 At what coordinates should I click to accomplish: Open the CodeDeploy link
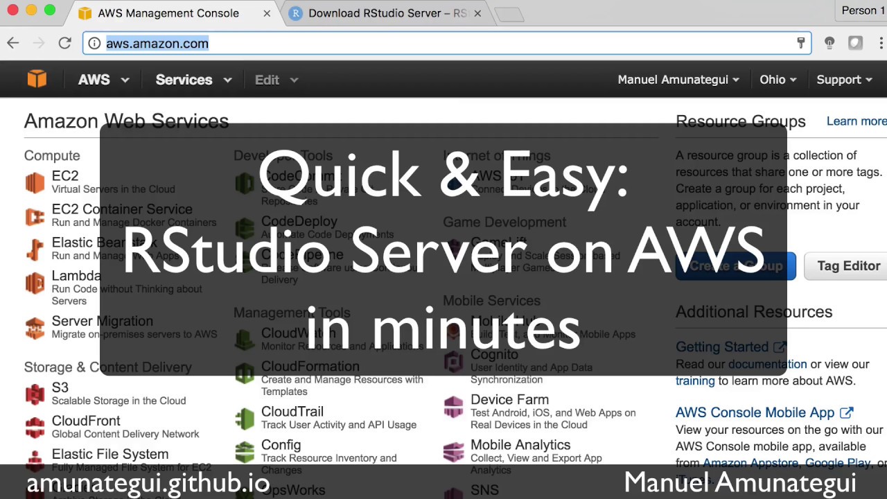click(299, 221)
